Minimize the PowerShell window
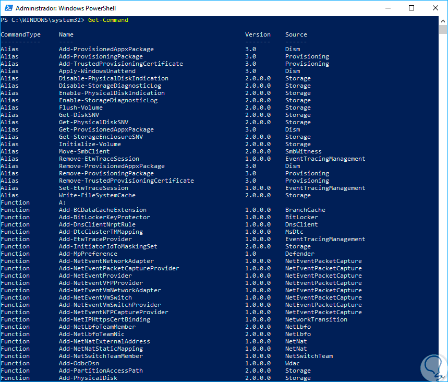 388,8
